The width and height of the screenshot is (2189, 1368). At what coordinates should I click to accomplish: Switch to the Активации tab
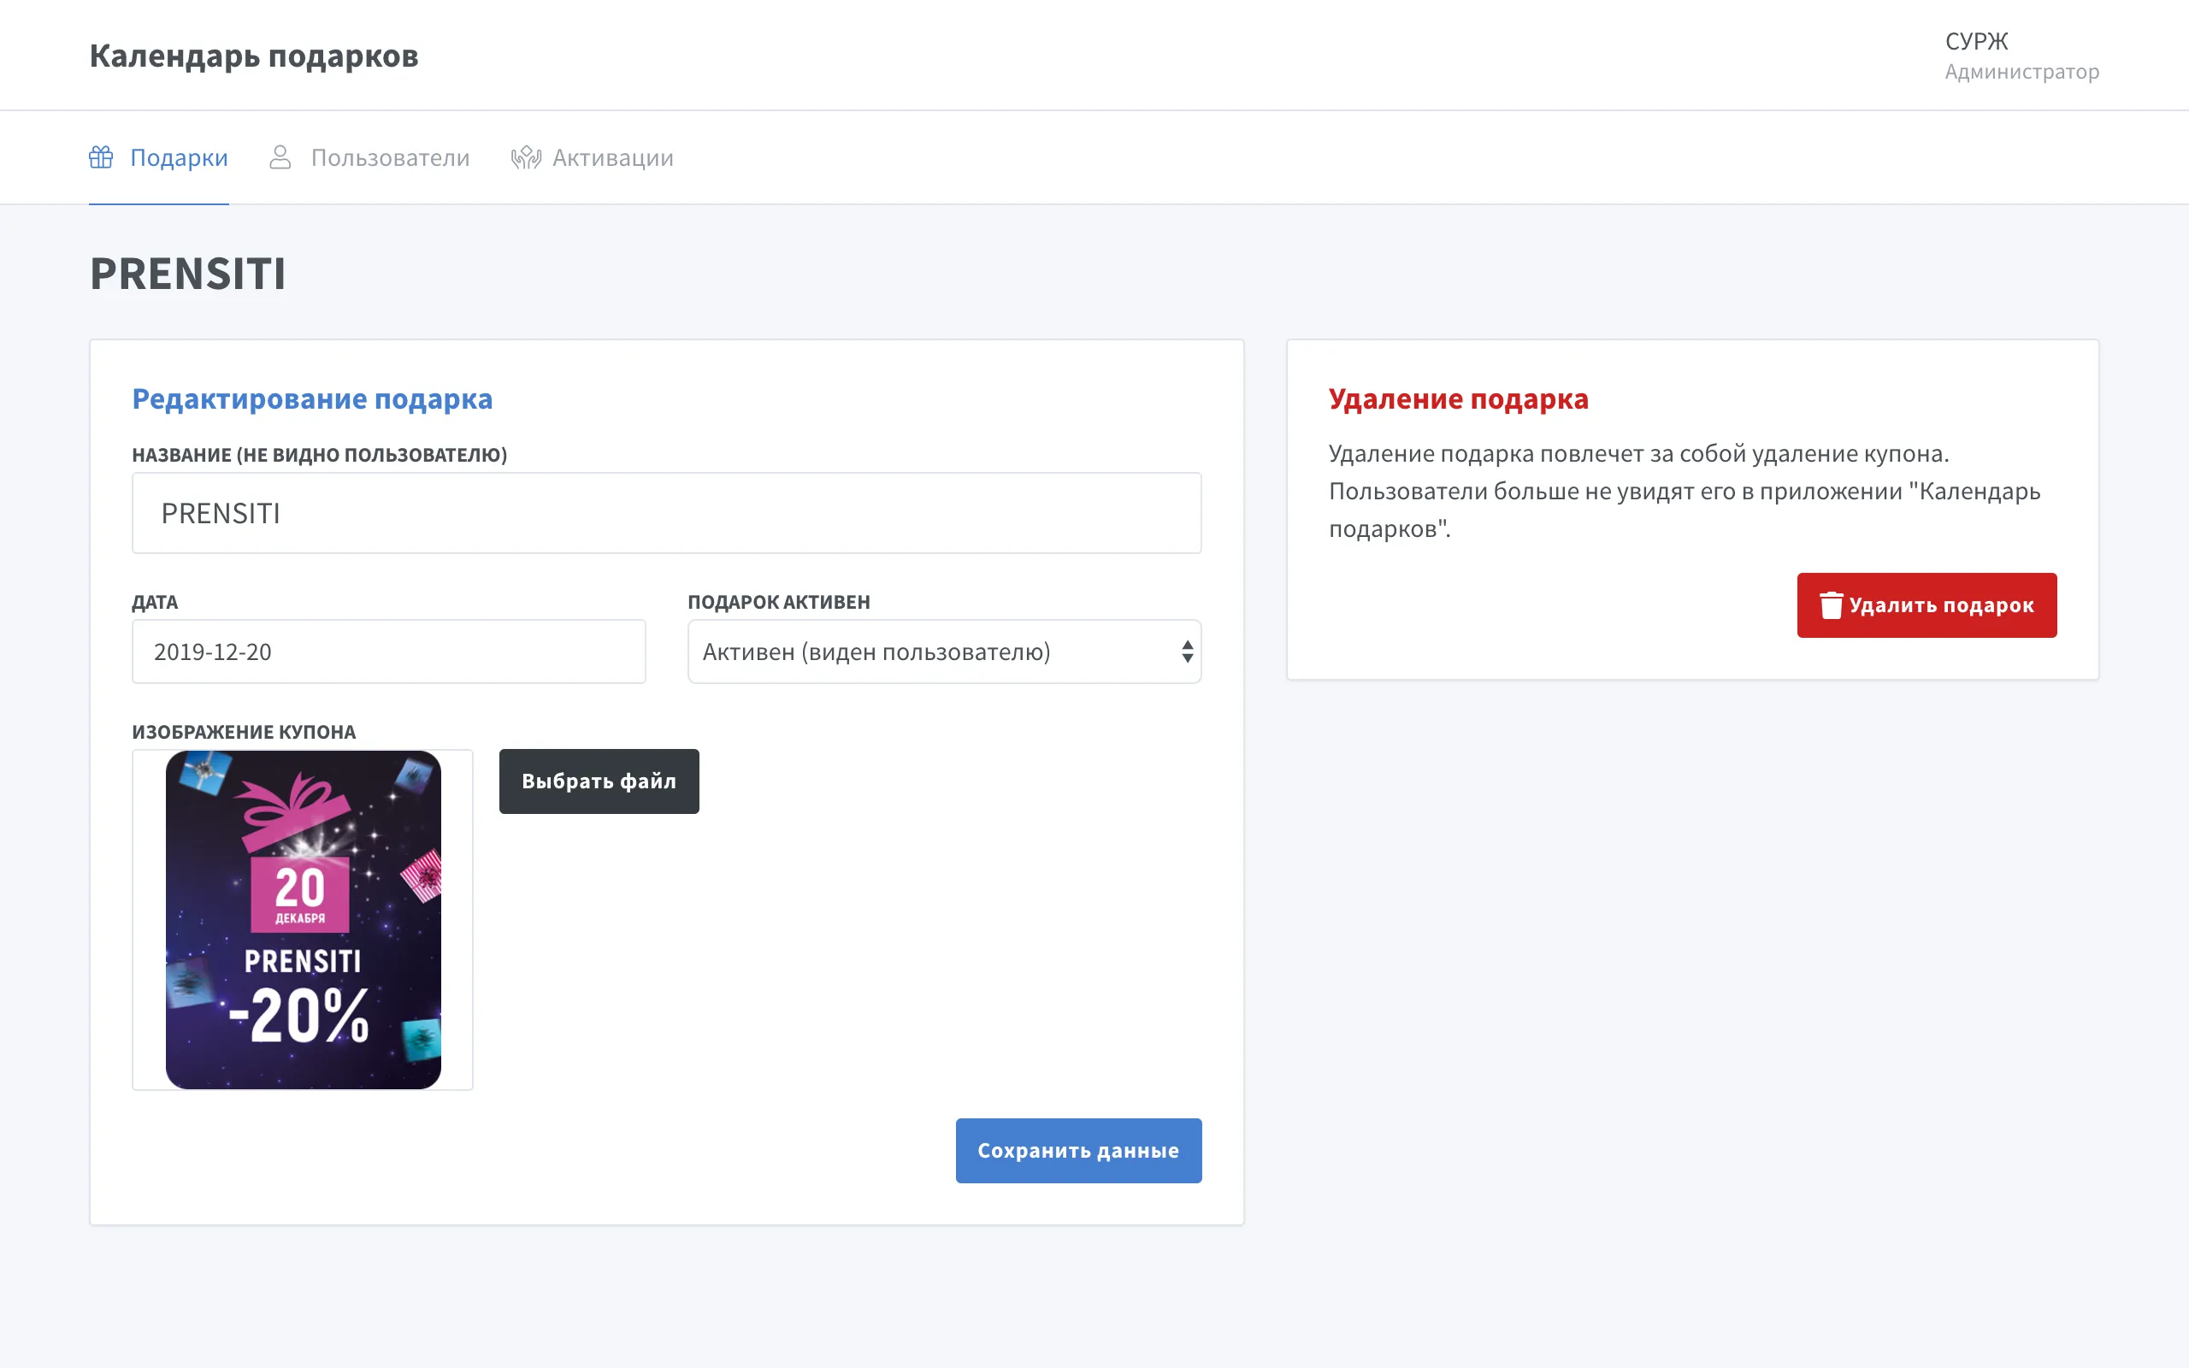point(612,156)
